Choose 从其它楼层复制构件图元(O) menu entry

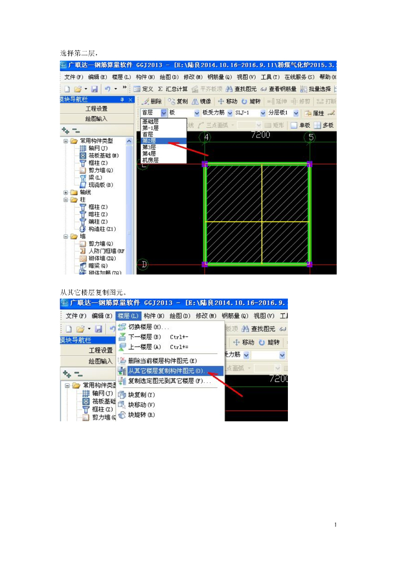point(171,371)
